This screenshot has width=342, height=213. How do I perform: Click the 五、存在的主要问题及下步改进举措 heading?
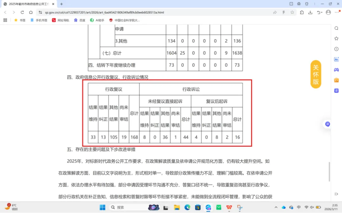pyautogui.click(x=101, y=149)
